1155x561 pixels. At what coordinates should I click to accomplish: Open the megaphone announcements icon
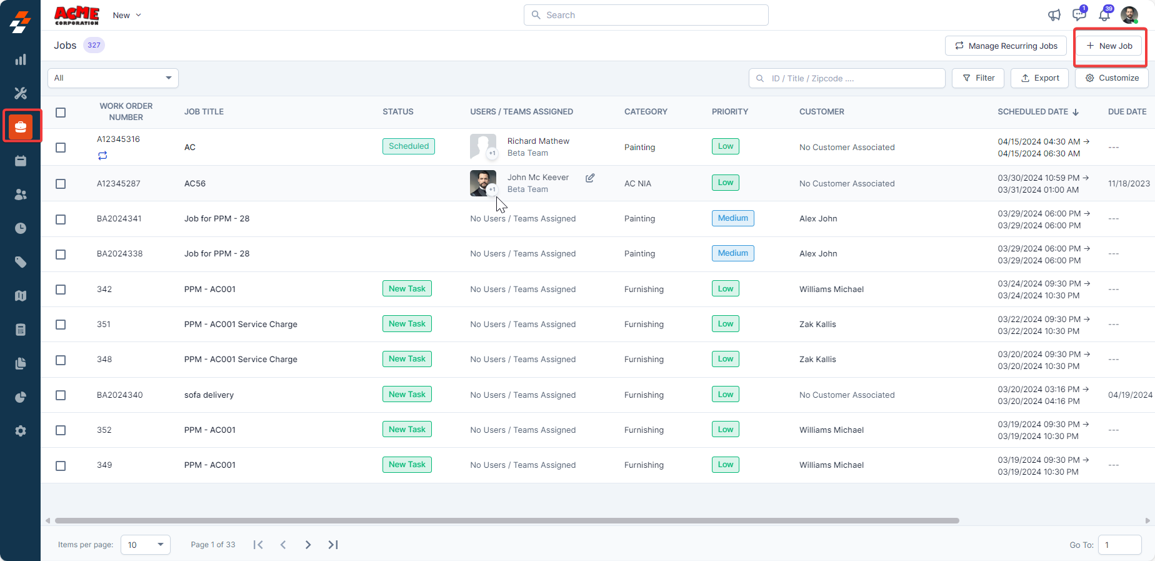[1054, 15]
